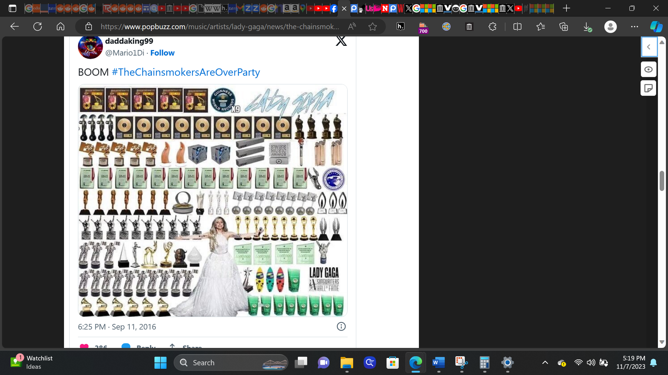Screen dimensions: 668x375
Task: Open daddaking99's profile picture
Action: (x=90, y=47)
